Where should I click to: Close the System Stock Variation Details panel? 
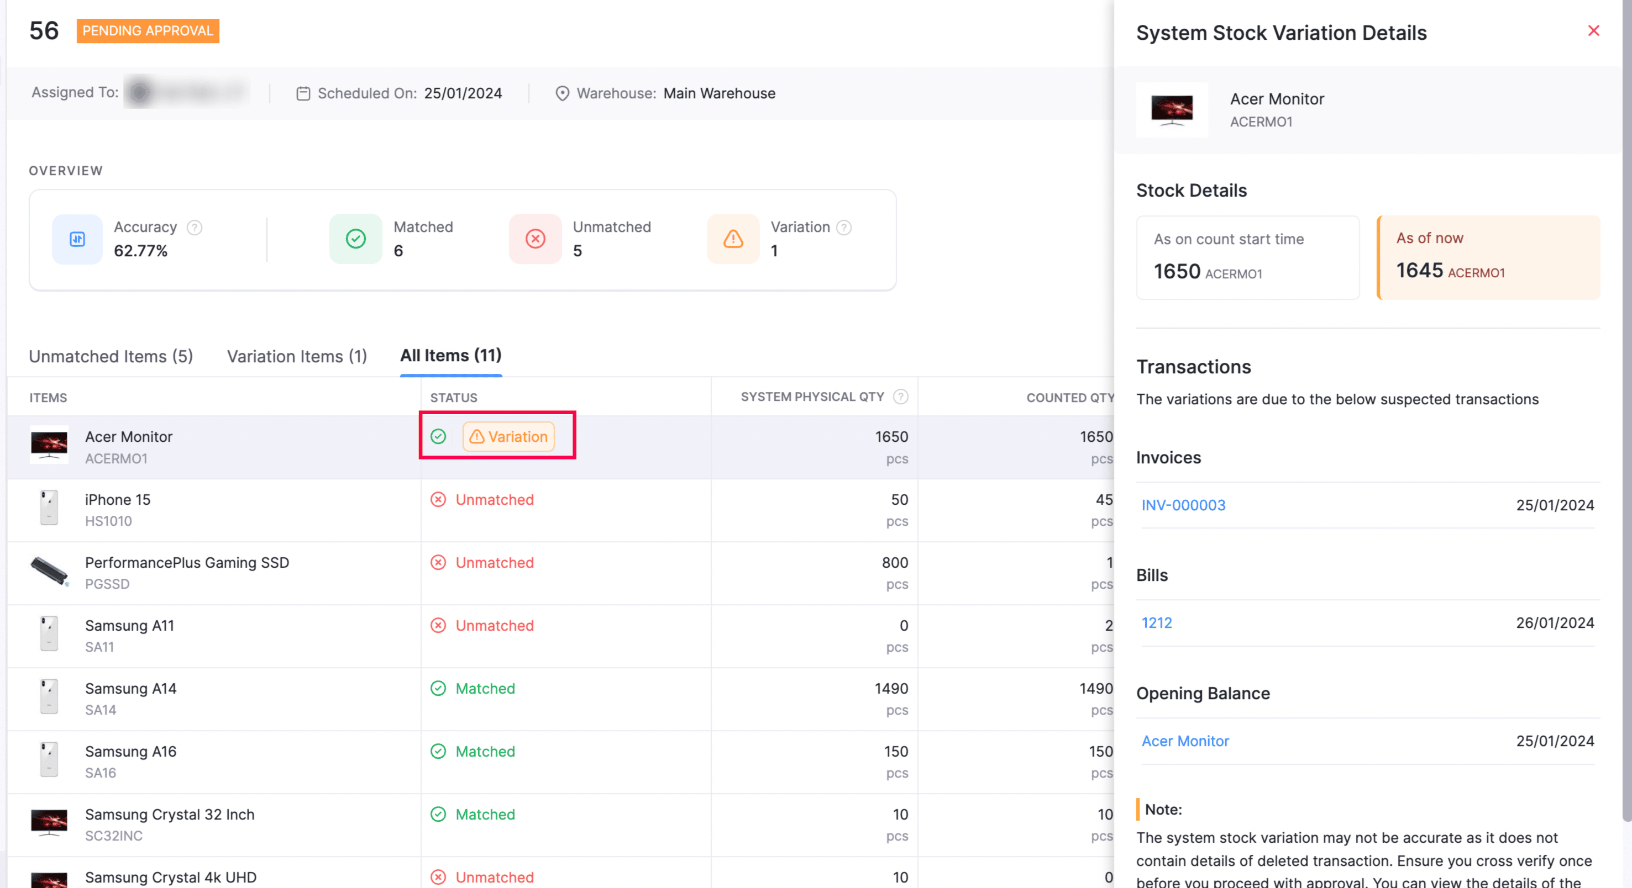tap(1593, 30)
